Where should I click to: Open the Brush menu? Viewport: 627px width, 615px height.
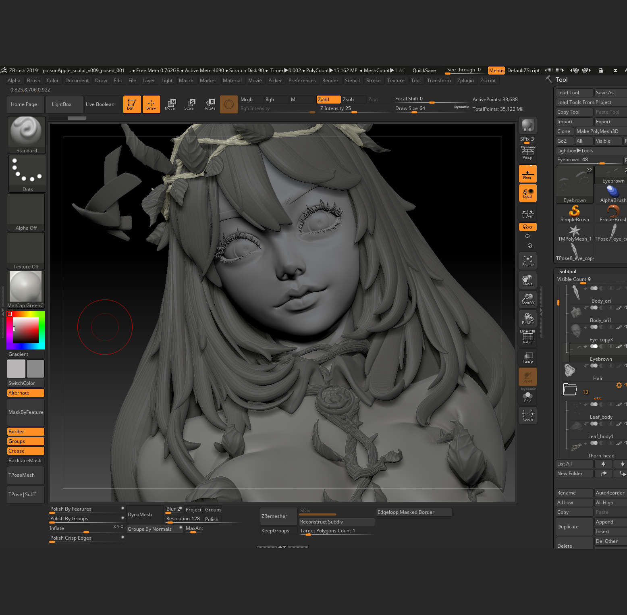coord(33,81)
